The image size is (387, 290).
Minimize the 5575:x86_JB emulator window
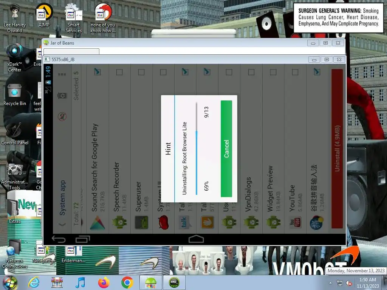point(314,60)
